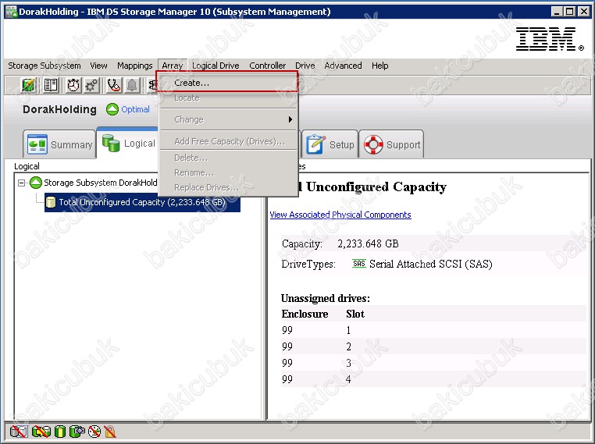Screen dimensions: 595x444
Task: Switch to the Logical tab
Action: click(x=127, y=143)
